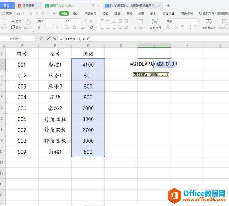Click the Cancel formula X icon

[41, 39]
